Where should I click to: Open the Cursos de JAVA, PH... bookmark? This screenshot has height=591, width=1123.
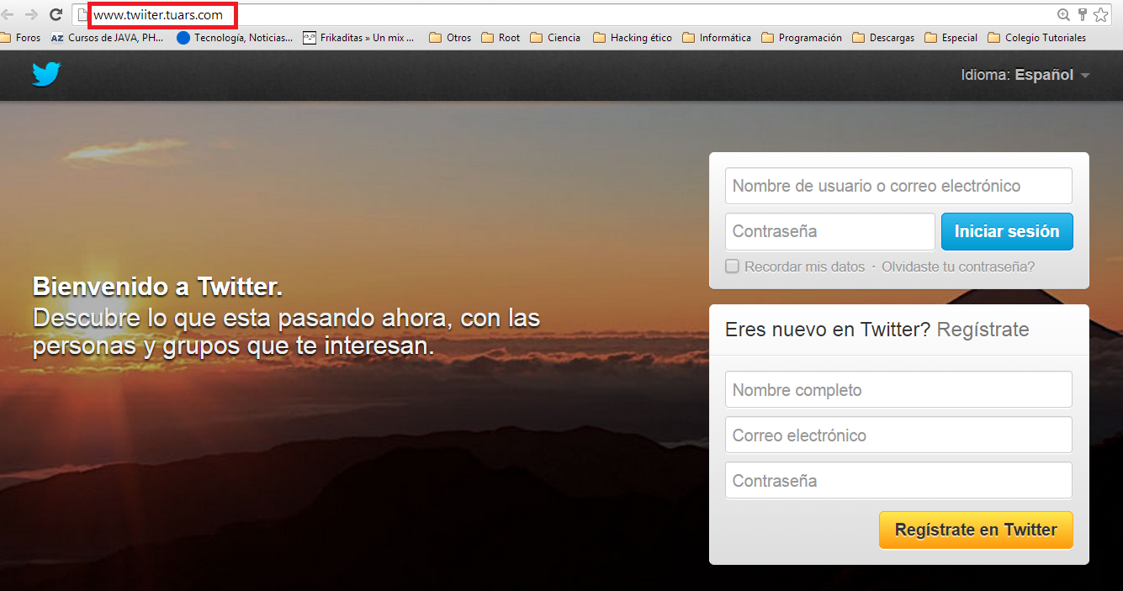point(108,38)
